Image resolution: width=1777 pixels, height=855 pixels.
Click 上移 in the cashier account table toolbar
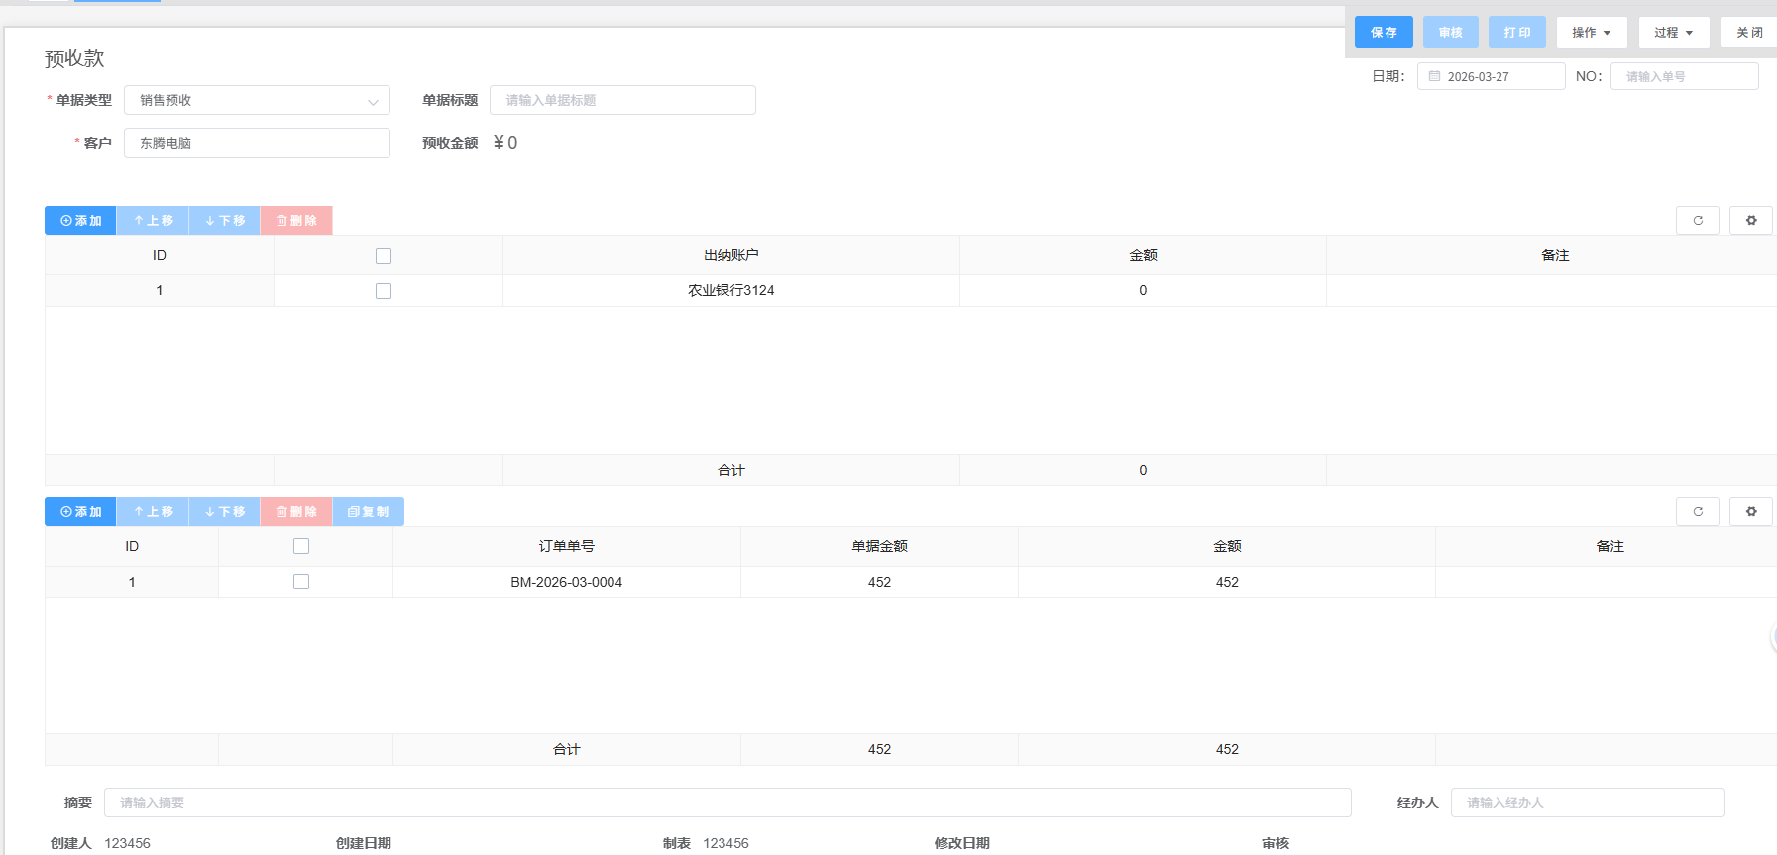coord(153,220)
